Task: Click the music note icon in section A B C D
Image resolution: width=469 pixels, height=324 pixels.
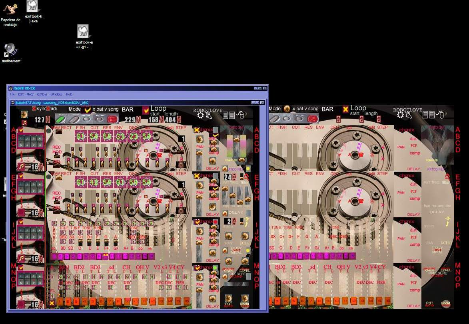Action: [x=21, y=167]
